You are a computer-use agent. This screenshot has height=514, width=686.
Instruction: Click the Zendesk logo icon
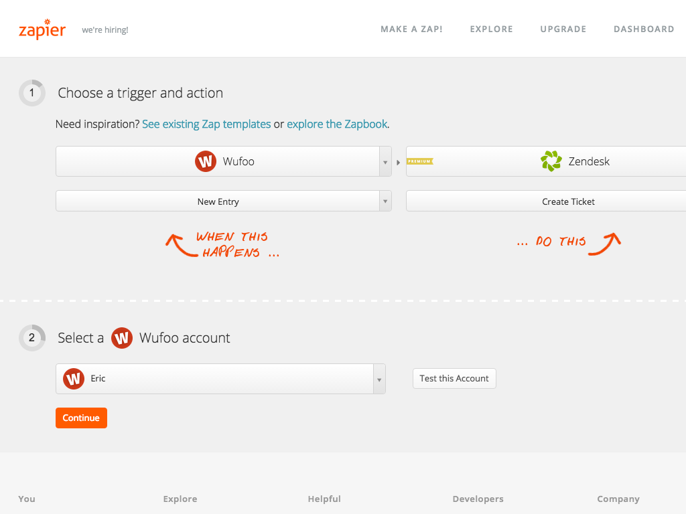coord(551,161)
